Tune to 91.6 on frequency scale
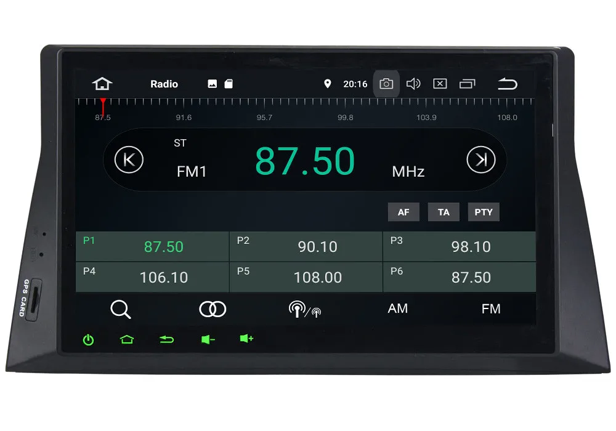The height and width of the screenshot is (431, 616). (x=184, y=118)
